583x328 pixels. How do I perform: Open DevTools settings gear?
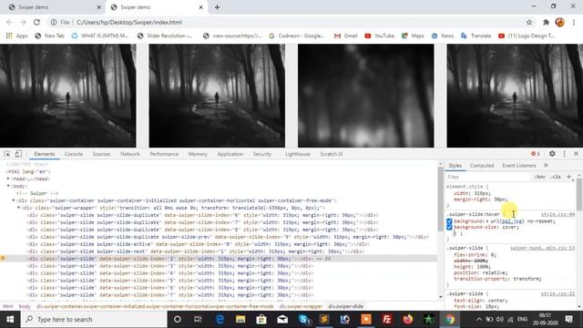552,154
